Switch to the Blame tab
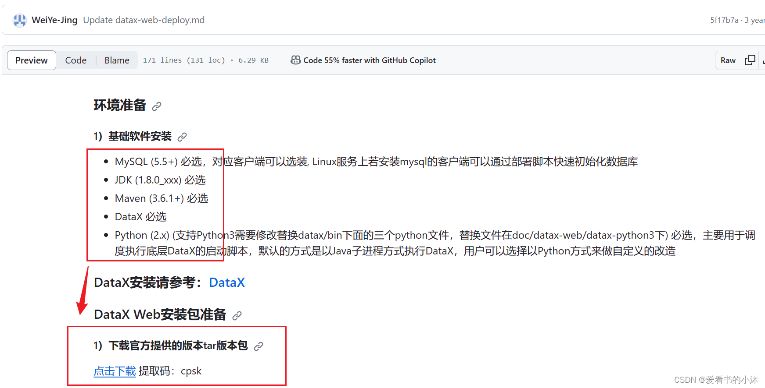Screen dimensions: 765x388 tap(117, 60)
